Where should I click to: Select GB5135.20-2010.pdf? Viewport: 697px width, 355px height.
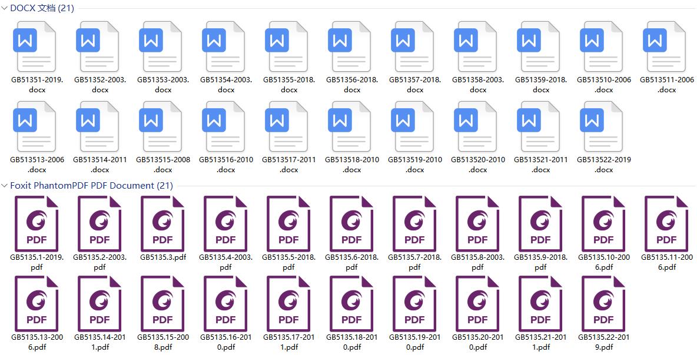(x=477, y=304)
